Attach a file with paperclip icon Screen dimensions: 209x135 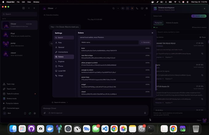coord(45,113)
